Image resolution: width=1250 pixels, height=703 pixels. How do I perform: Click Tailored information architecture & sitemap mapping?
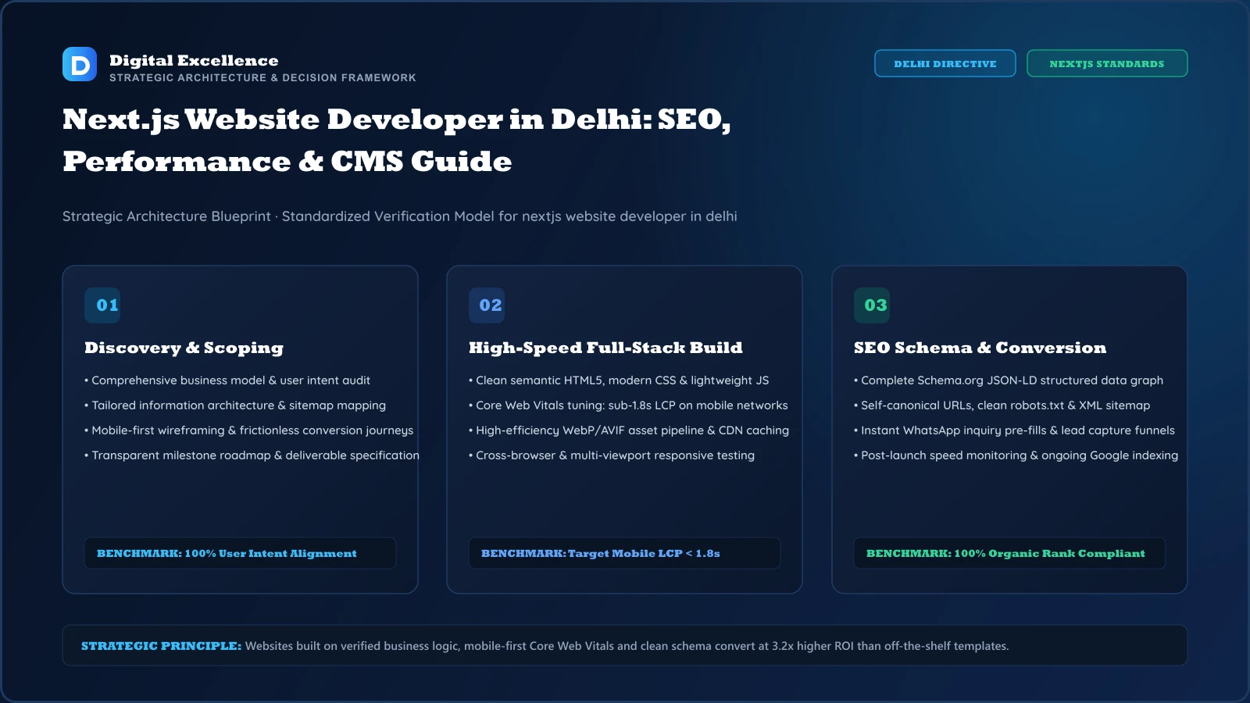coord(235,405)
